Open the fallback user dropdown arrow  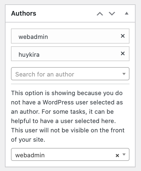(124, 155)
